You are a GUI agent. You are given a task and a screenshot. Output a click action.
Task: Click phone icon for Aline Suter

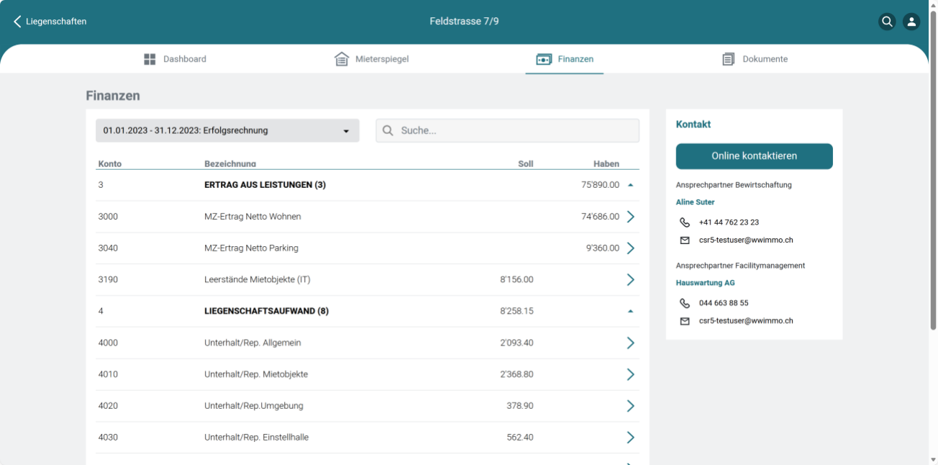click(685, 222)
